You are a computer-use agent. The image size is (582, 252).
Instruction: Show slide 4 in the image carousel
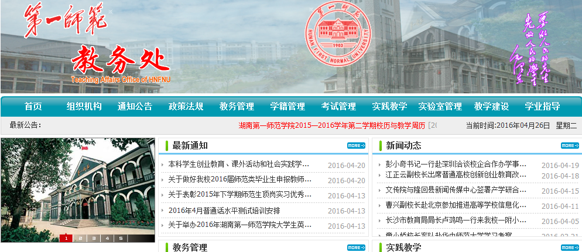point(107,239)
